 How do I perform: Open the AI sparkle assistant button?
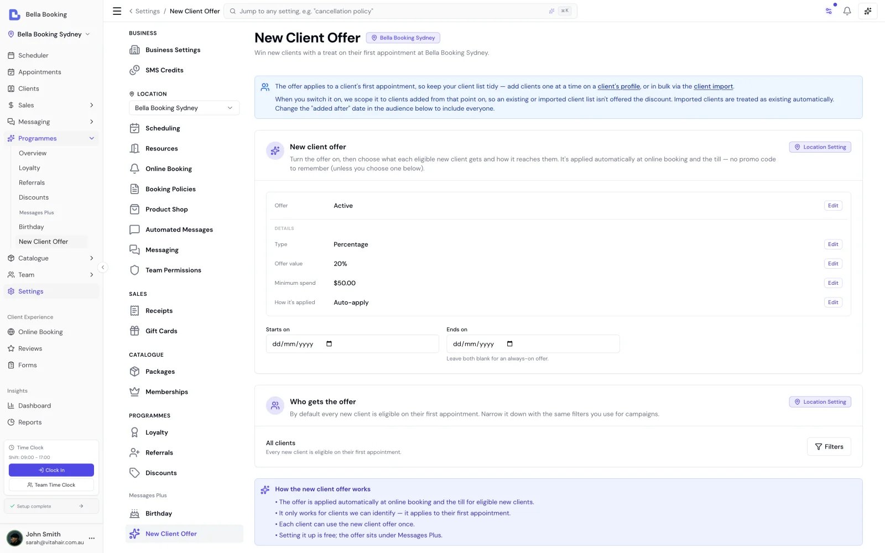(x=868, y=11)
